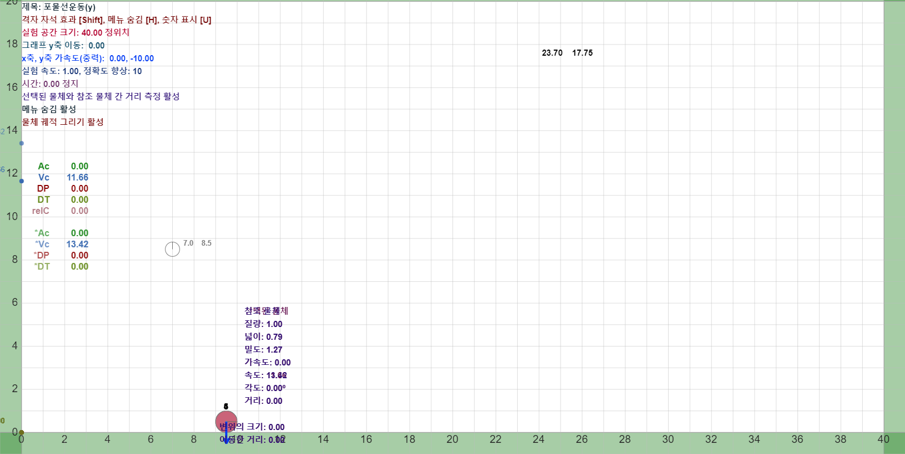Click the '거리: 0.00' distance readout

pyautogui.click(x=264, y=401)
